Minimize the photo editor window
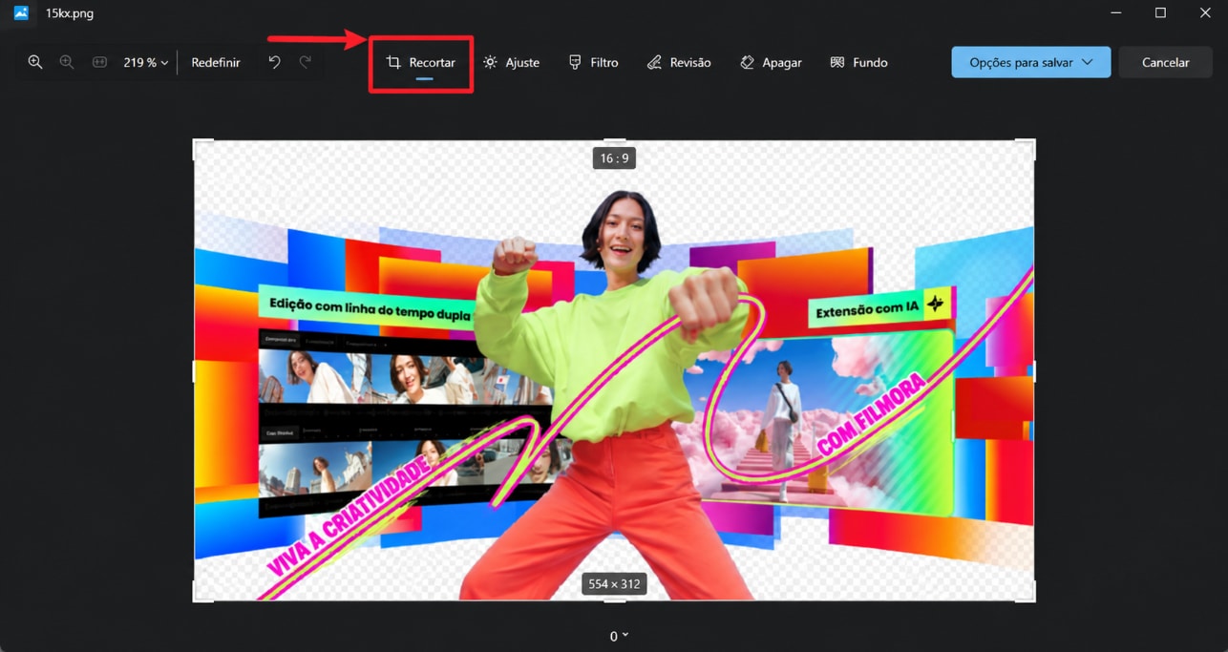This screenshot has width=1228, height=652. (x=1116, y=13)
